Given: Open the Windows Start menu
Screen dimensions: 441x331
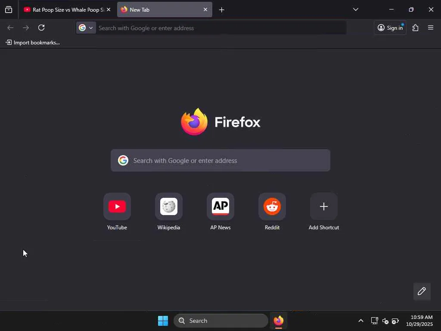Looking at the screenshot, I should [x=163, y=321].
